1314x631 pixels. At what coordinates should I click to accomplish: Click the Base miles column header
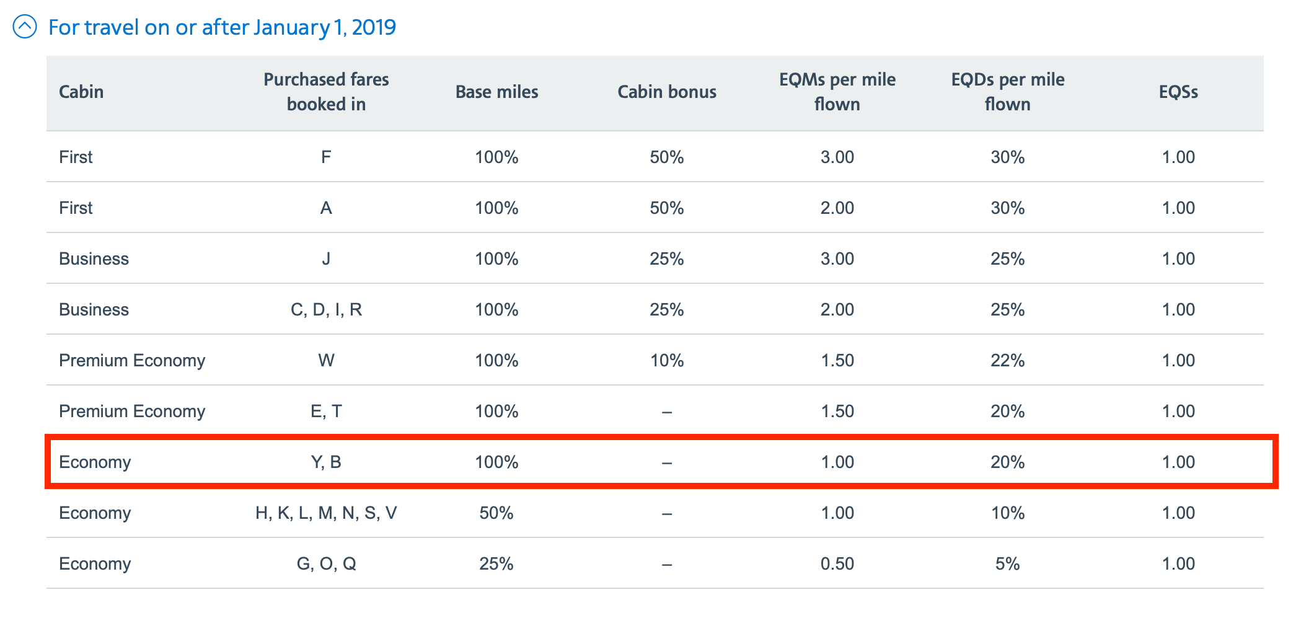(x=496, y=92)
